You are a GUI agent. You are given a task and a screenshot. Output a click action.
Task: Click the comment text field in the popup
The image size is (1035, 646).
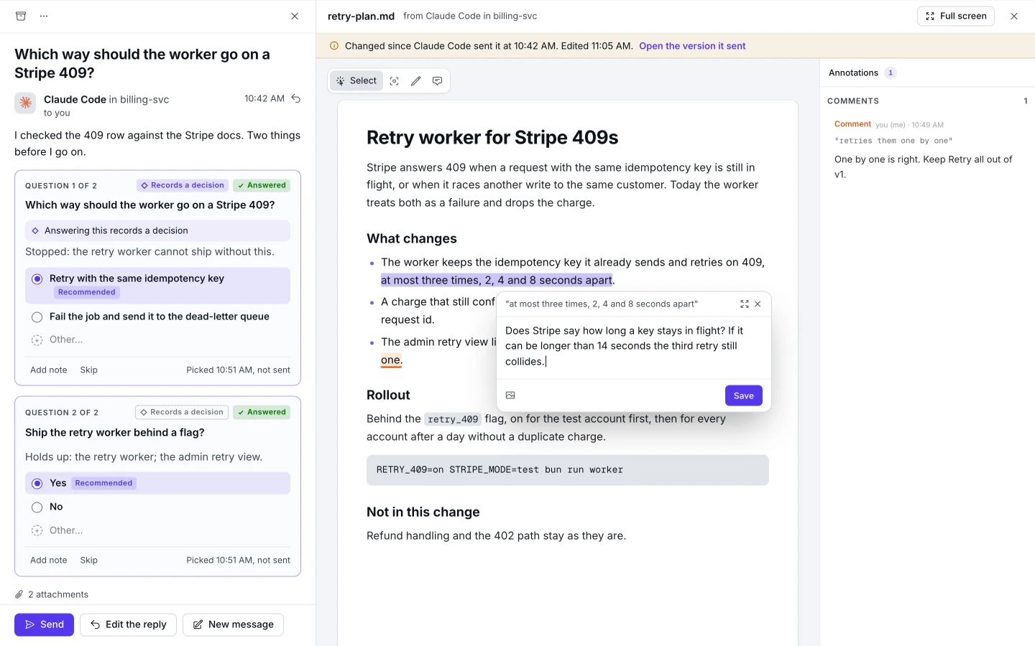pos(633,347)
